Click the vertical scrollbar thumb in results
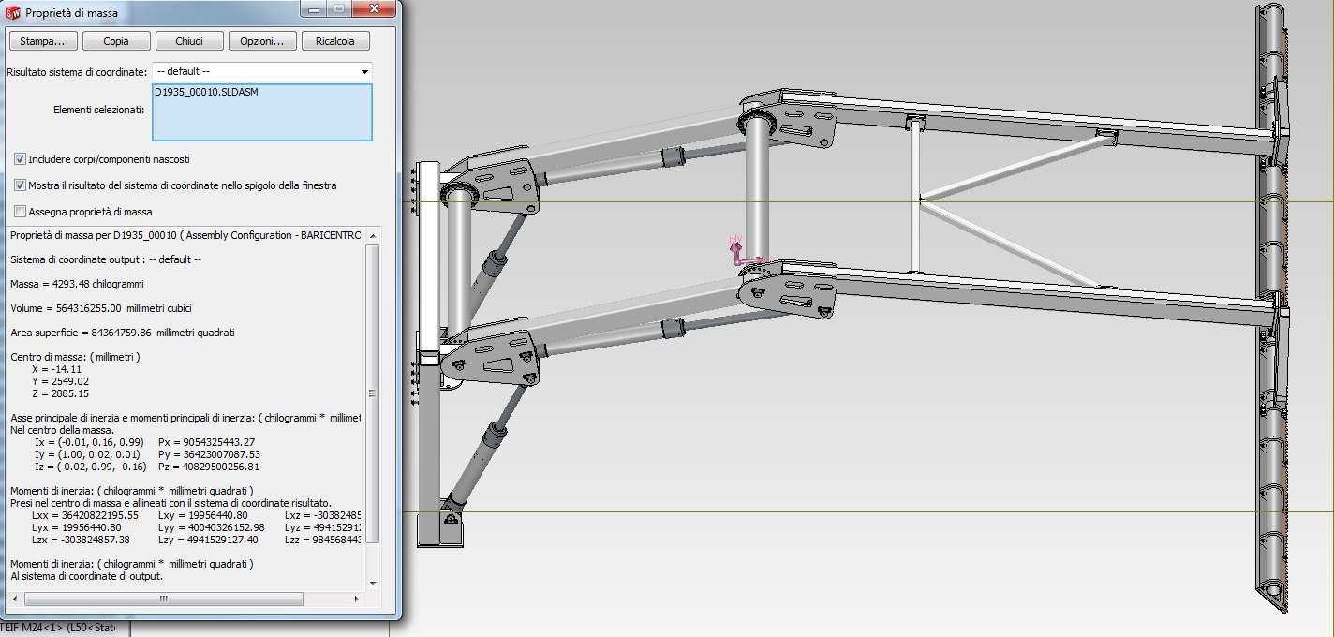 point(373,393)
